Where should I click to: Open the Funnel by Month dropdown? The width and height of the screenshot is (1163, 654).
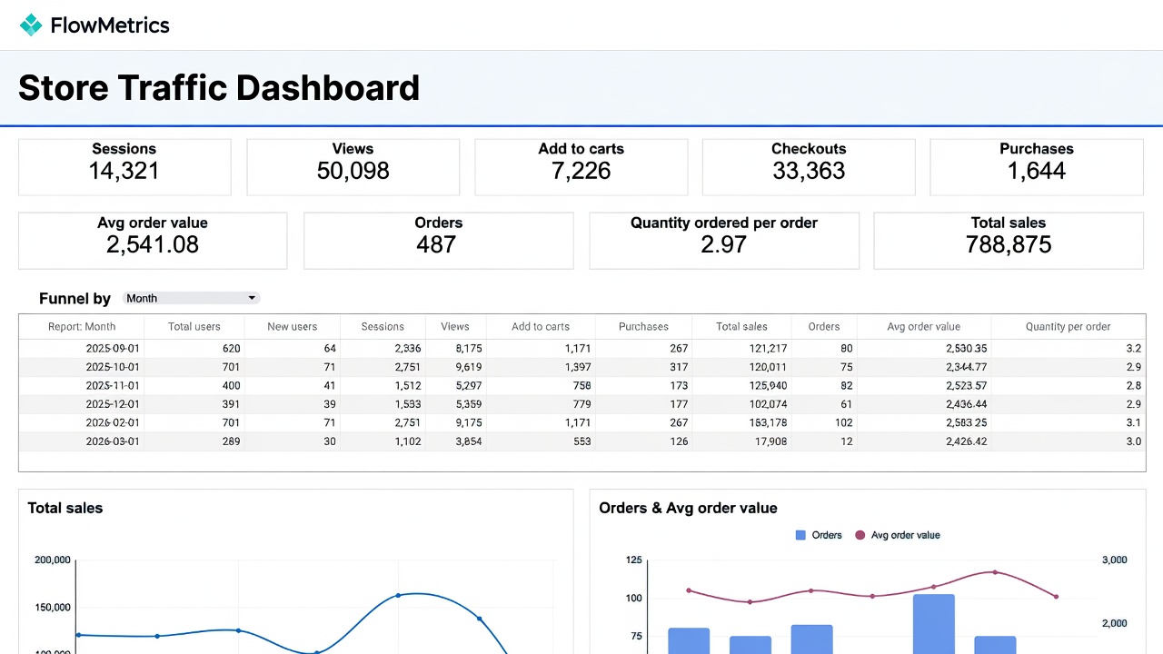(191, 298)
